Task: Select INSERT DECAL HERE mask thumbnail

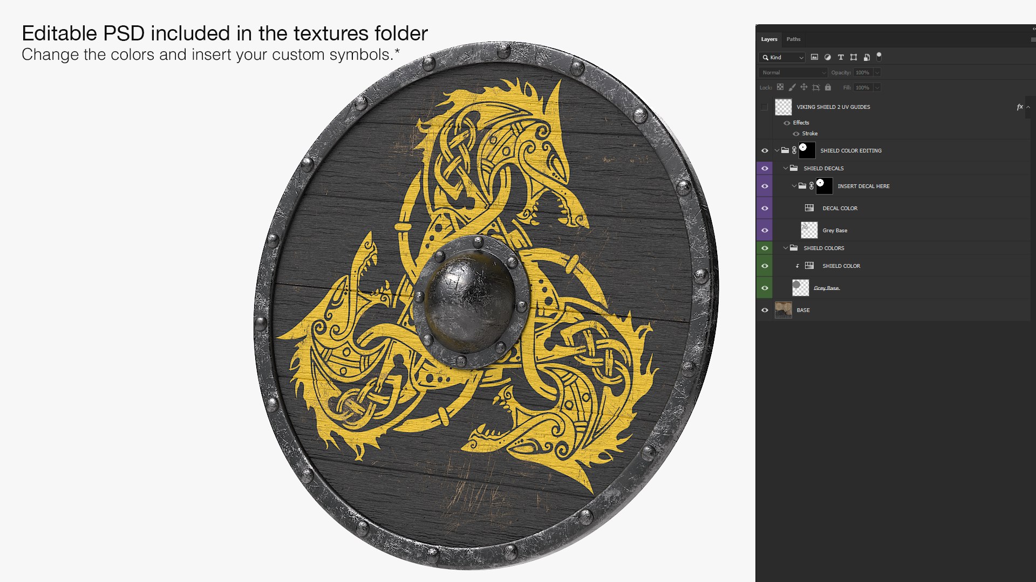Action: 824,186
